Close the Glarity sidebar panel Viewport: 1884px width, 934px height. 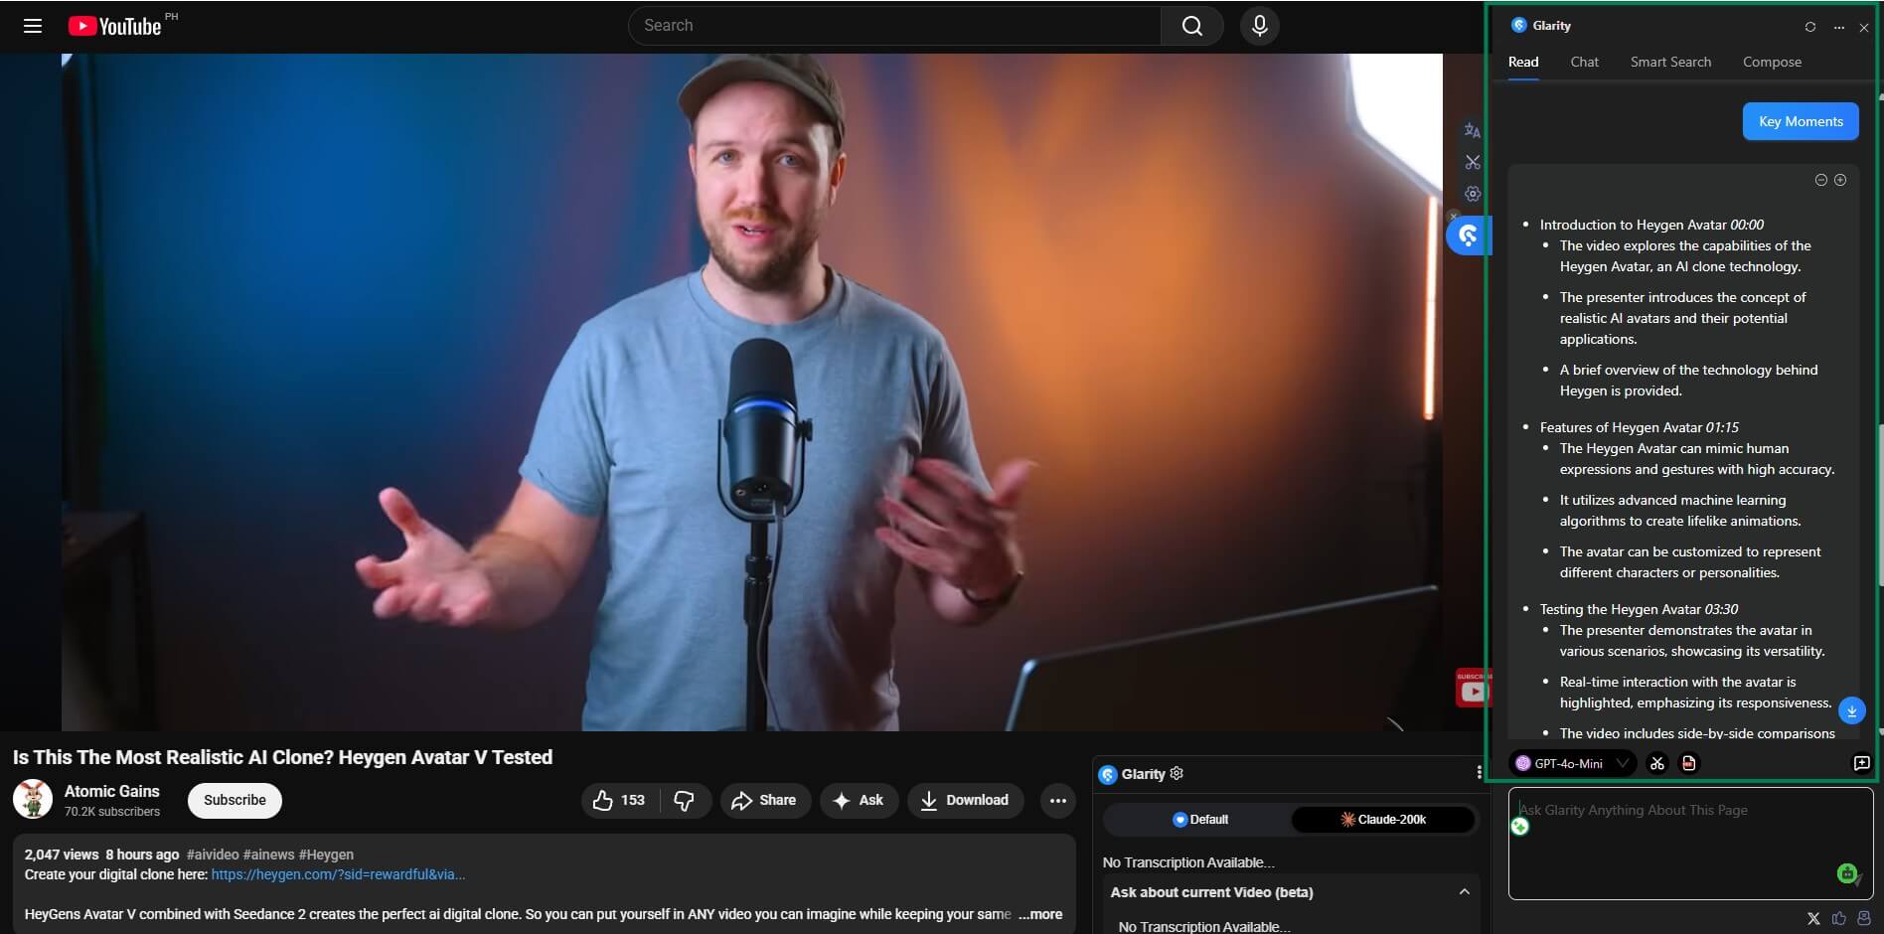[x=1864, y=27]
